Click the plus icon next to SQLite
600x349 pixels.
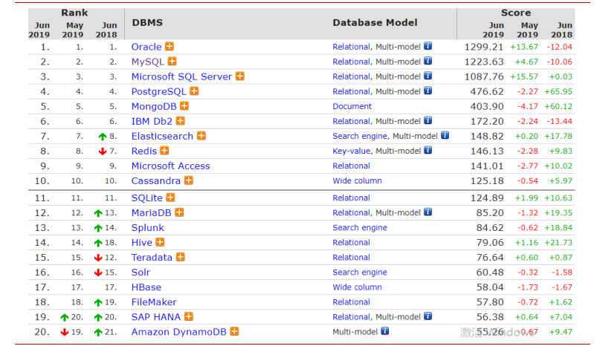point(171,198)
